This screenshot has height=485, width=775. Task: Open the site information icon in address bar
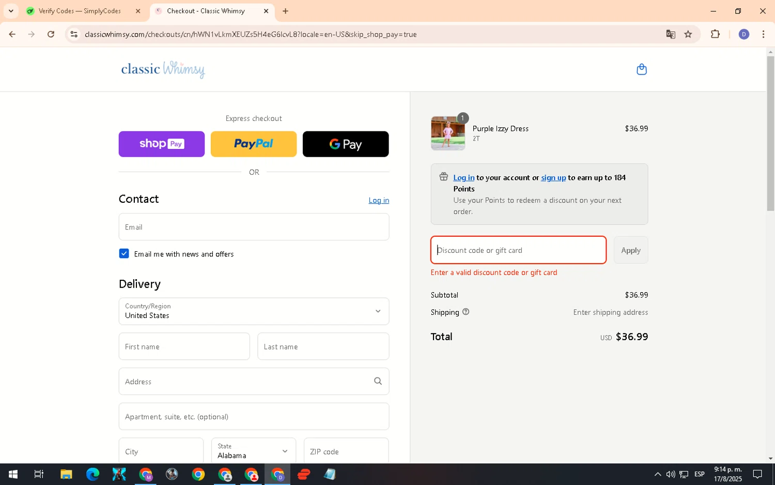74,34
